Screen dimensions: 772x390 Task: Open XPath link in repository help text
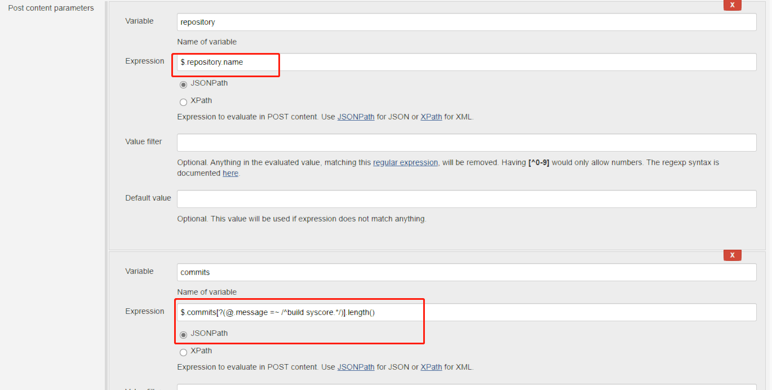(431, 117)
